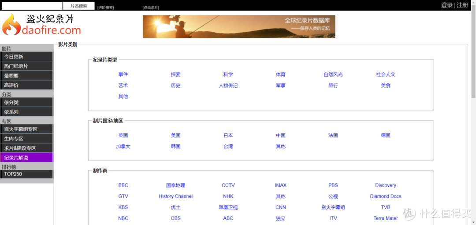Filter by region 台湾
Viewport: 476px width, 225px height.
(228, 147)
